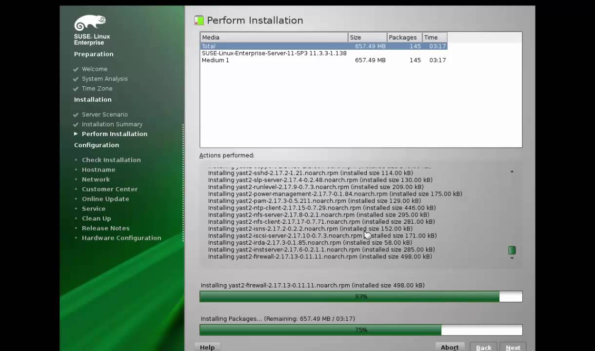This screenshot has width=595, height=351.
Task: Click the SUSE chameleon logo
Action: point(90,23)
